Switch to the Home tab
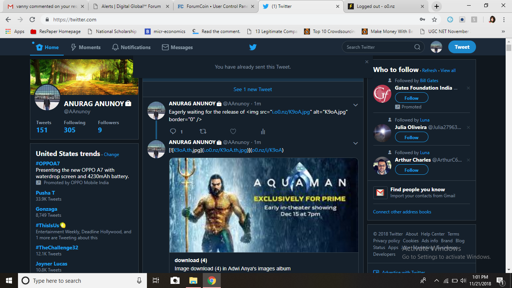 [46, 47]
